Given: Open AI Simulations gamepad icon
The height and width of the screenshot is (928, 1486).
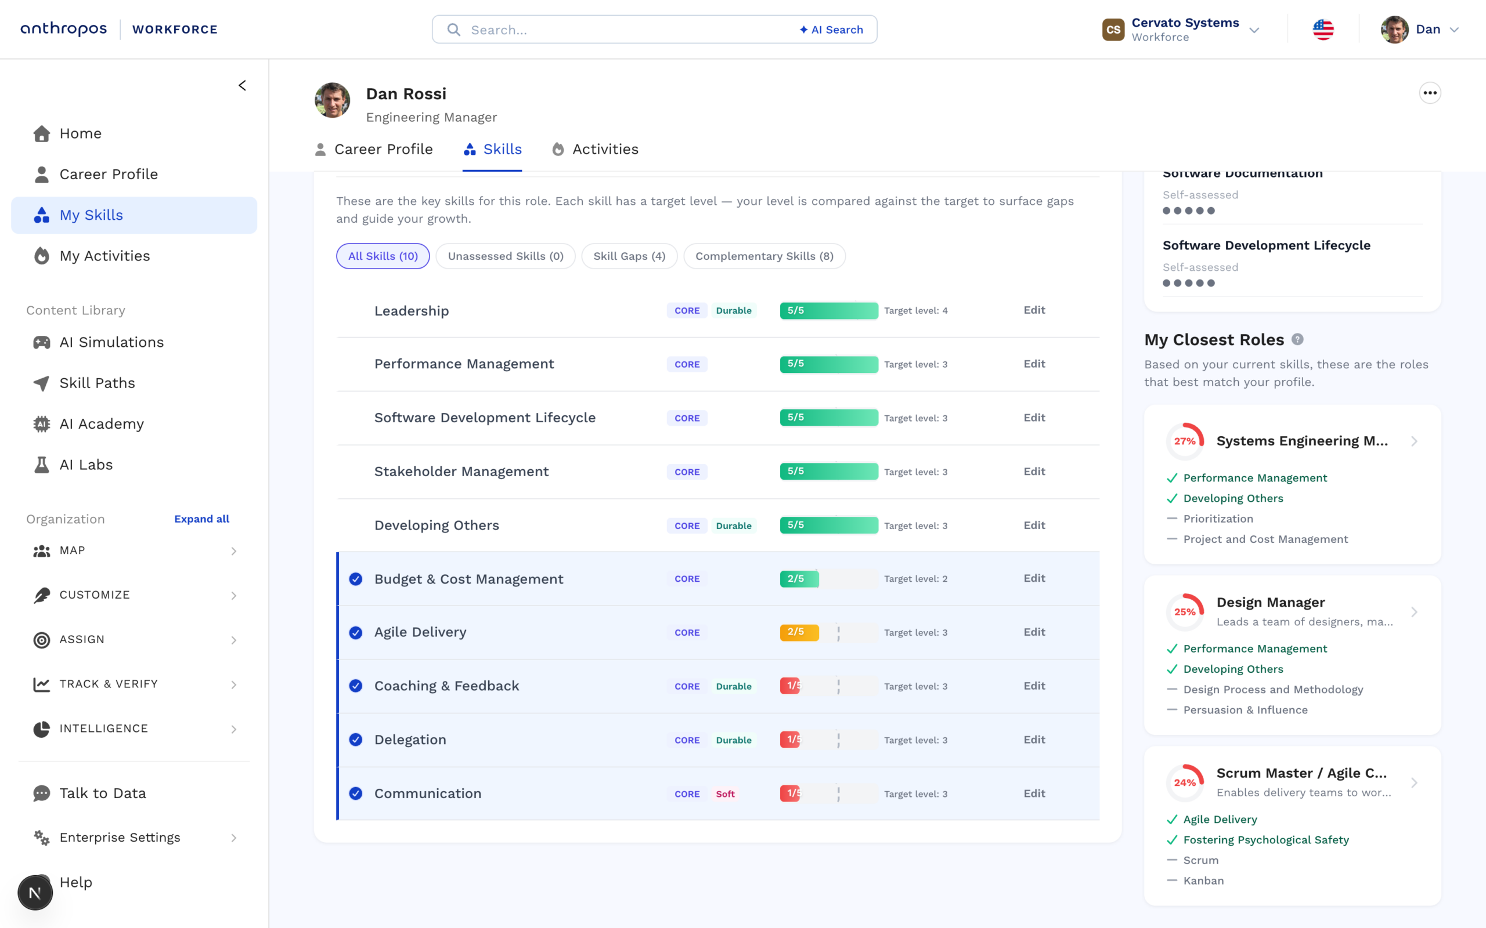Looking at the screenshot, I should click(x=42, y=342).
